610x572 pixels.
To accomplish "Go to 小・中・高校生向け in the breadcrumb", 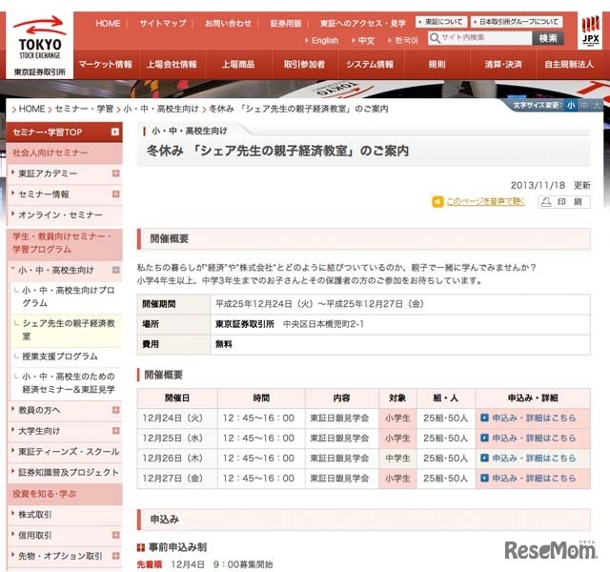I will [161, 109].
